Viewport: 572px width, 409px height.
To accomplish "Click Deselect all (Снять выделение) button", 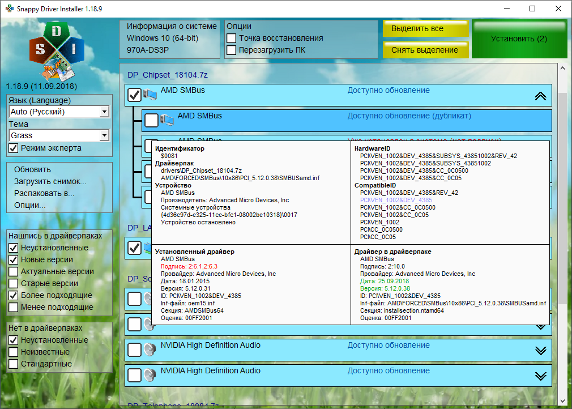I will 426,50.
